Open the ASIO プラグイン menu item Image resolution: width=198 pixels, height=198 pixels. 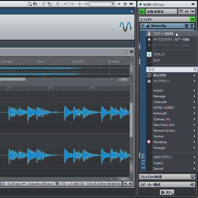(172, 157)
